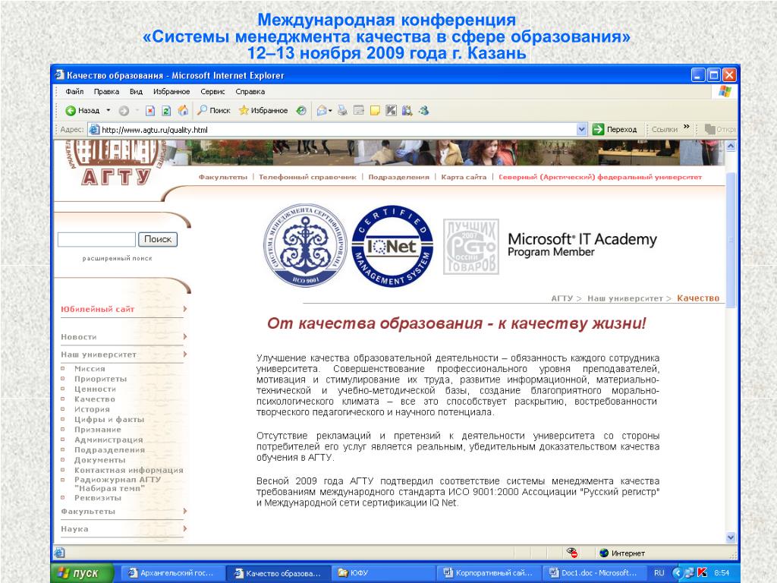Click the Лучших 100 товаров России emblem

[470, 247]
